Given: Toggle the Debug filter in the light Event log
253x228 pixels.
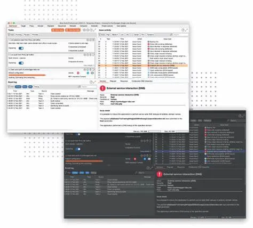Looking at the screenshot, I should coord(37,87).
